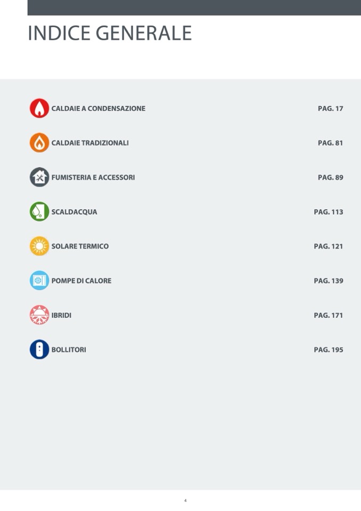The width and height of the screenshot is (361, 511).
Task: Click the PAG. 195 page reference
Action: (328, 350)
